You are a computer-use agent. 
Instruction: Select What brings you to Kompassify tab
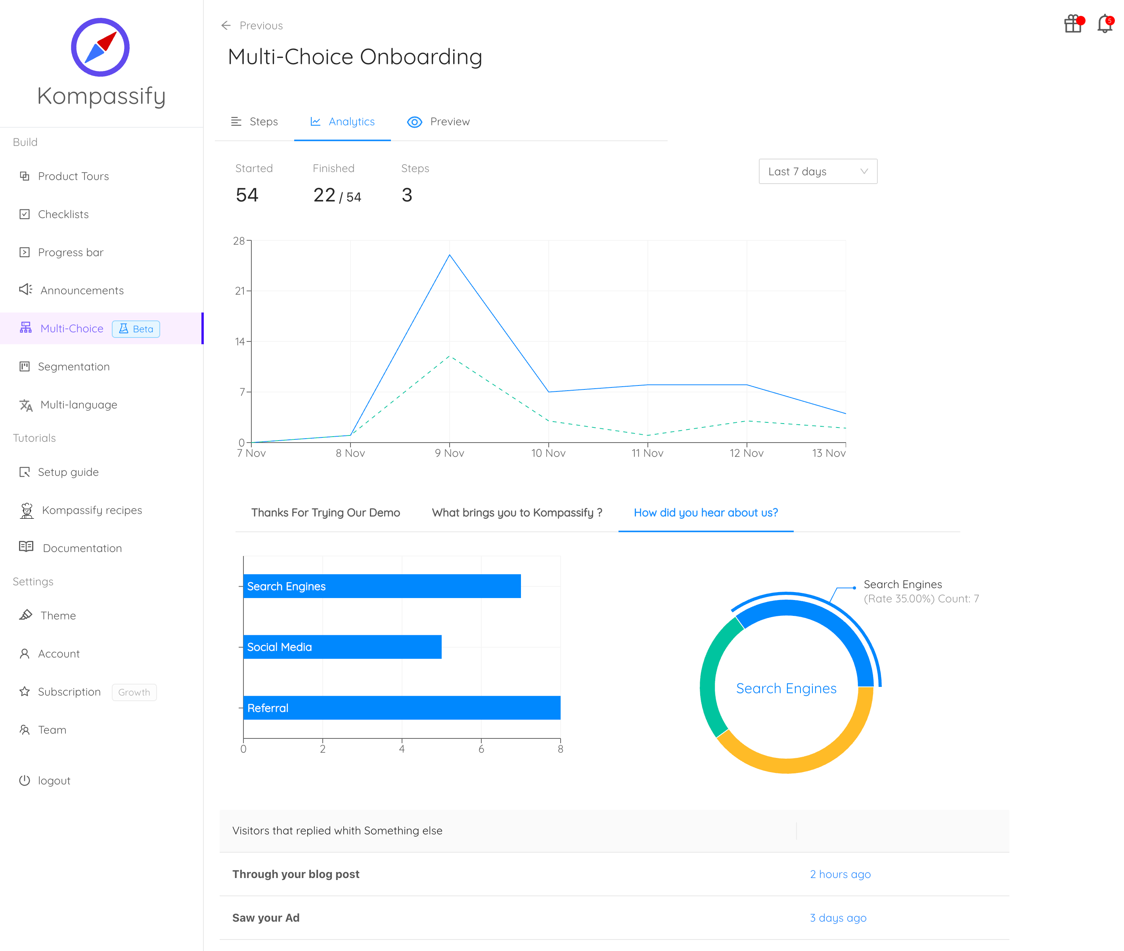517,513
